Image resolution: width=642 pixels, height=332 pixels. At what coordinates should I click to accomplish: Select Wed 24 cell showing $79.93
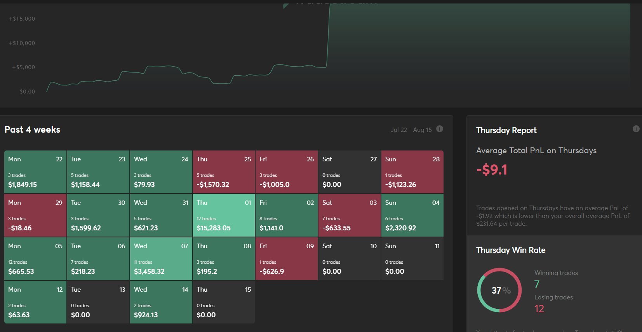click(x=161, y=172)
